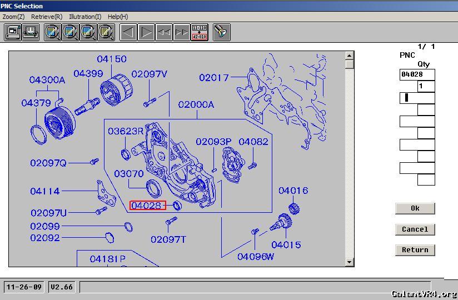Go to previous illustration with left triangle
The height and width of the screenshot is (300, 458).
tap(128, 32)
